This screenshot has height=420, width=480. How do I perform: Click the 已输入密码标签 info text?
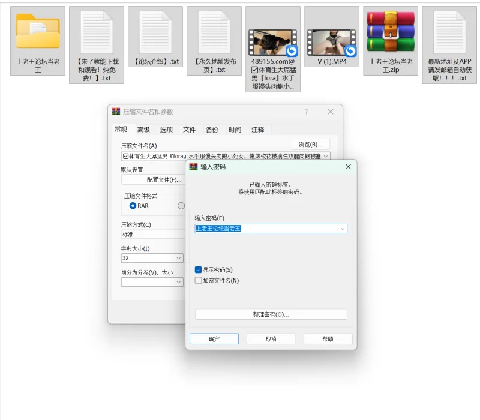point(271,185)
